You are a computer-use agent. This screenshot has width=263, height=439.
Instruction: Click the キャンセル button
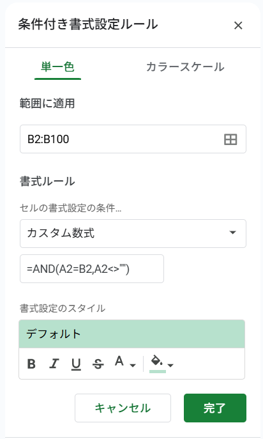tap(123, 408)
